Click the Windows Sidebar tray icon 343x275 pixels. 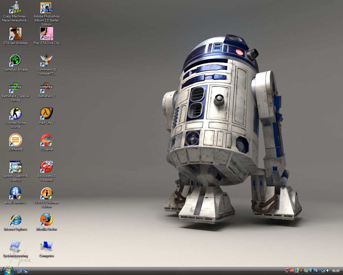[297, 271]
